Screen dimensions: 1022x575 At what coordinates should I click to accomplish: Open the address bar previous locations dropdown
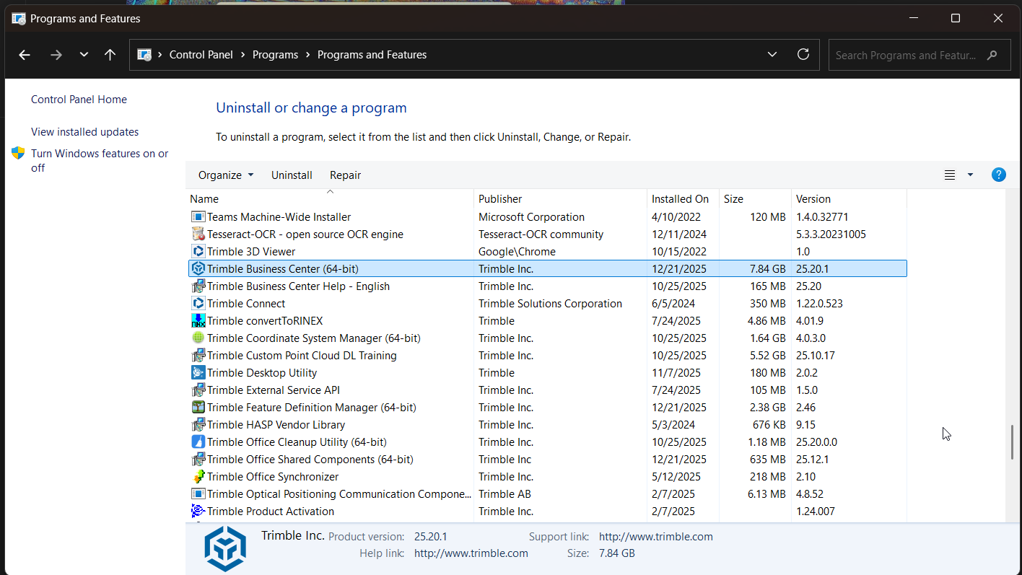772,55
